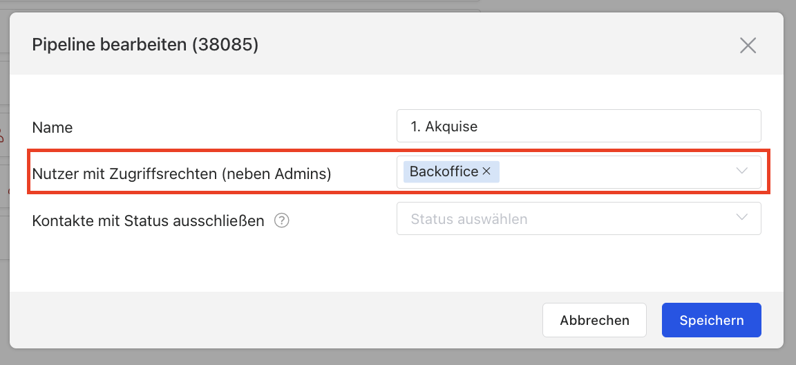Expand the Status auswählen dropdown arrow
This screenshot has width=796, height=365.
742,218
